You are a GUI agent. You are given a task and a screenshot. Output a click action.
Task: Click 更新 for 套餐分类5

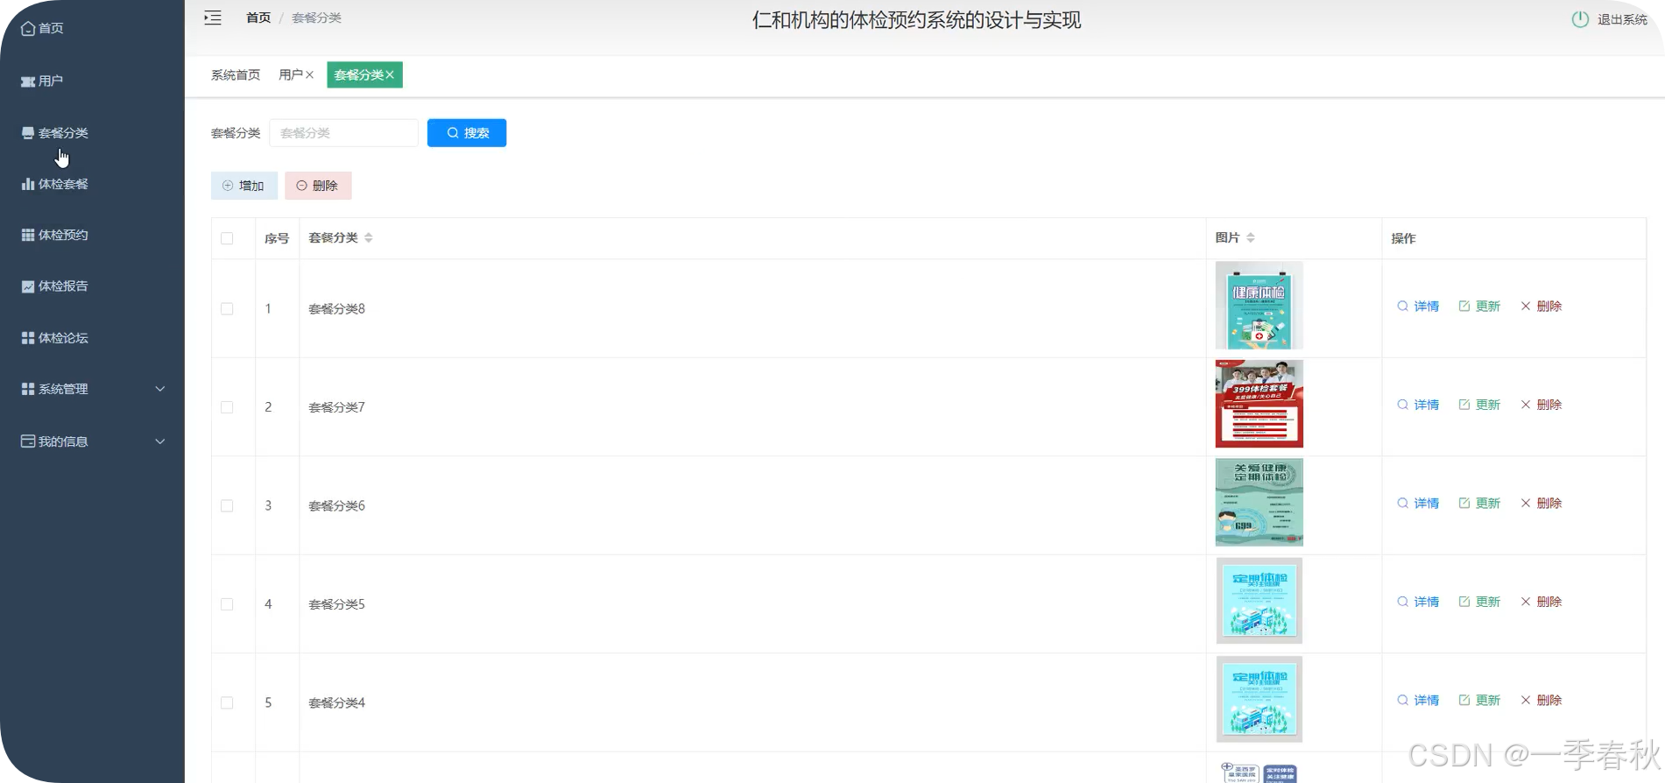tap(1479, 602)
